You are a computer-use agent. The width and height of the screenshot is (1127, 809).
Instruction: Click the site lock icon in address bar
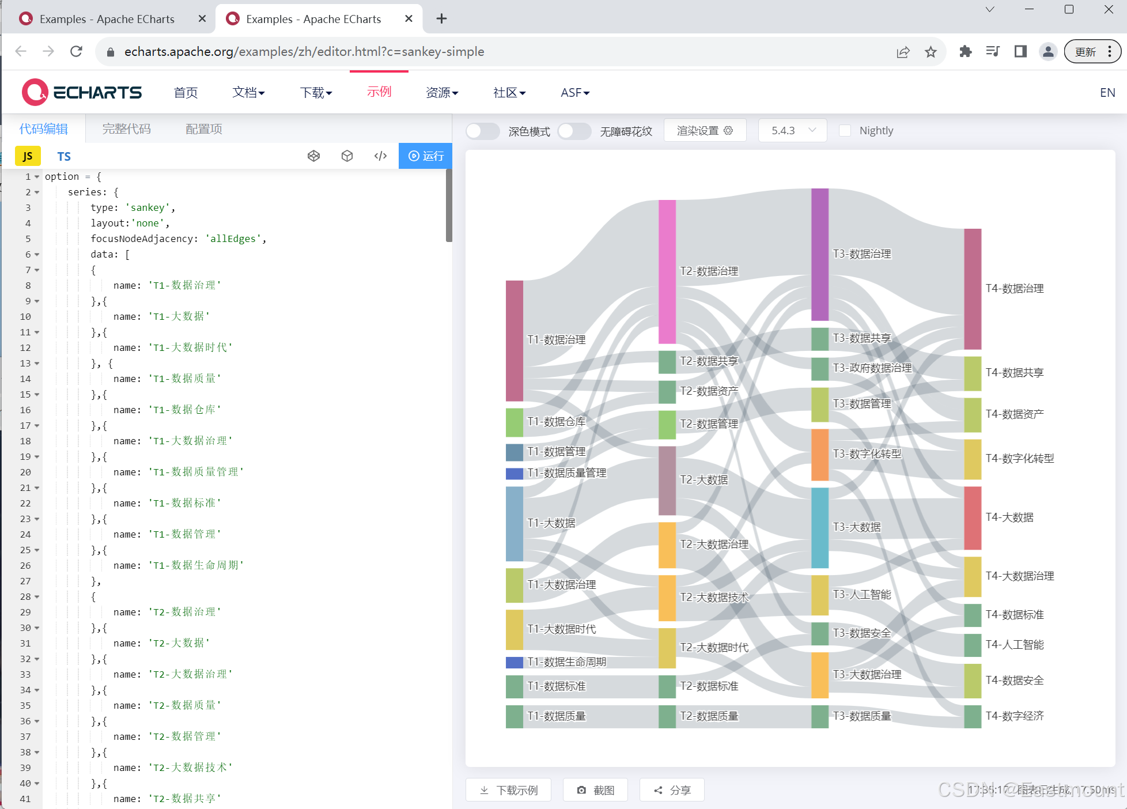click(111, 52)
